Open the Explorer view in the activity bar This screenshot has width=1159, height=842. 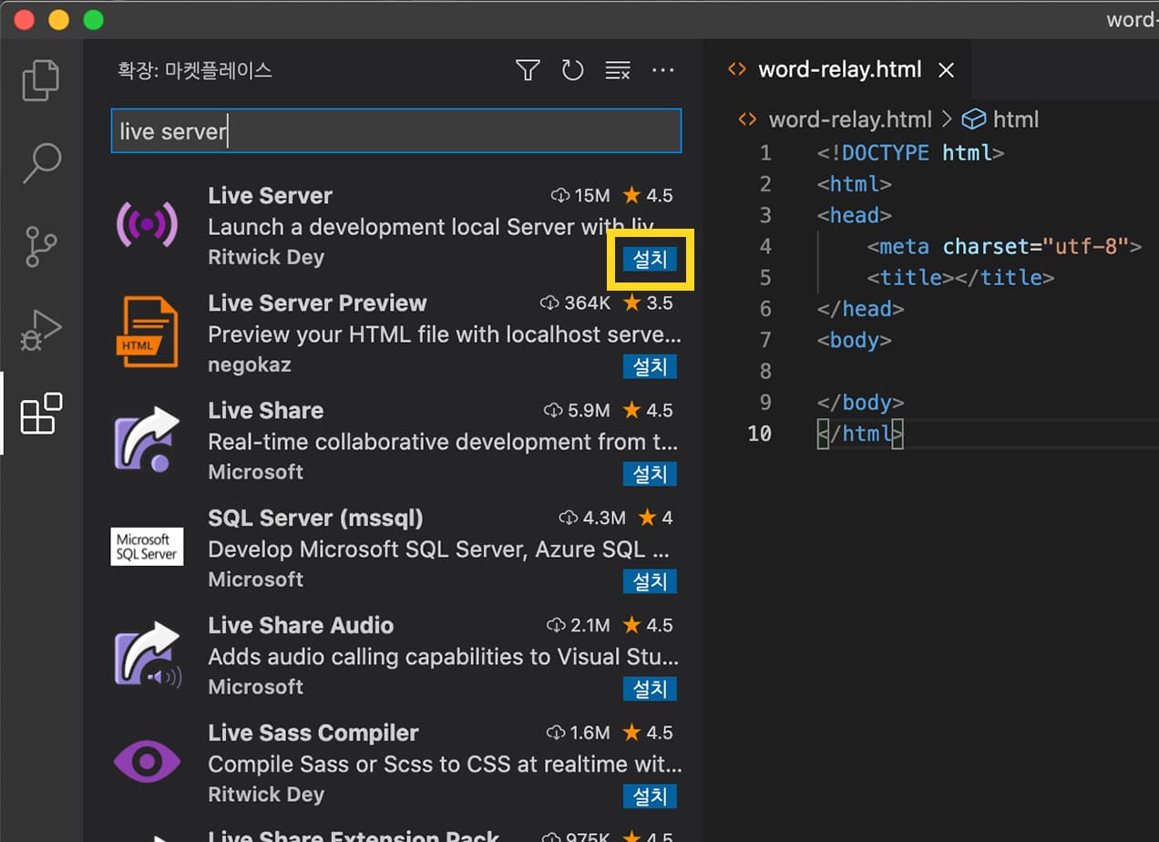(40, 80)
